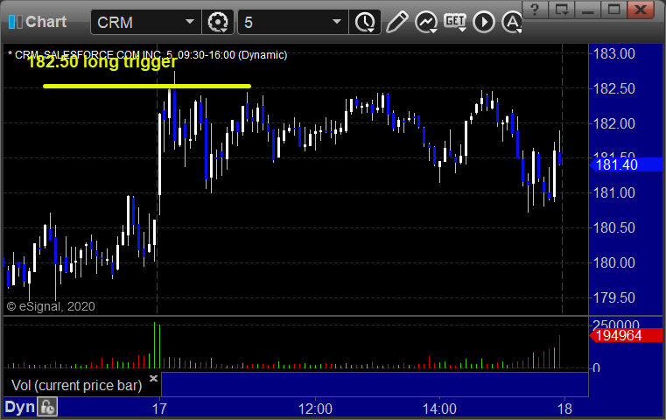Click the CRM symbol input field
Image resolution: width=666 pixels, height=420 pixels.
(145, 22)
